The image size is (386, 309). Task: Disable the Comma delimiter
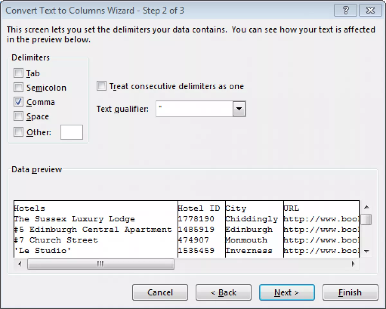[18, 102]
